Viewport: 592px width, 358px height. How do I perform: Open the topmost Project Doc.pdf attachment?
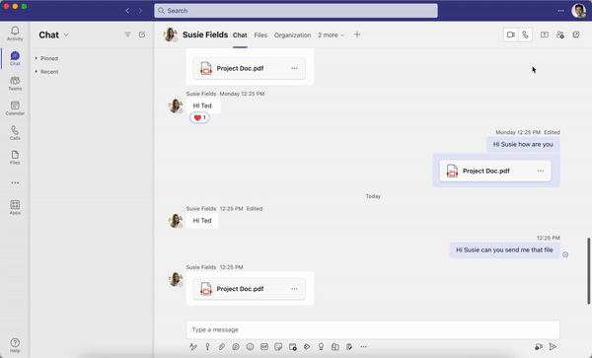249,68
